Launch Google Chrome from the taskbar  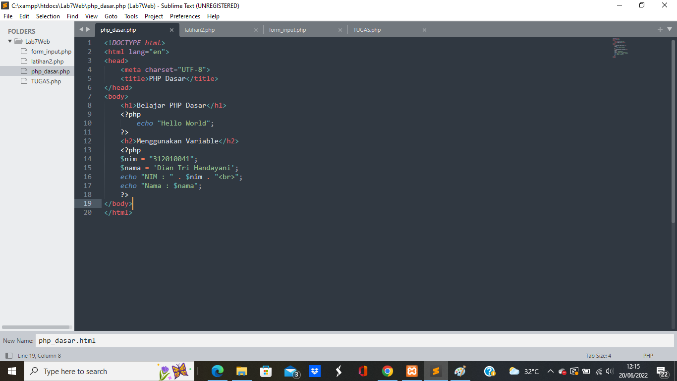click(x=388, y=371)
